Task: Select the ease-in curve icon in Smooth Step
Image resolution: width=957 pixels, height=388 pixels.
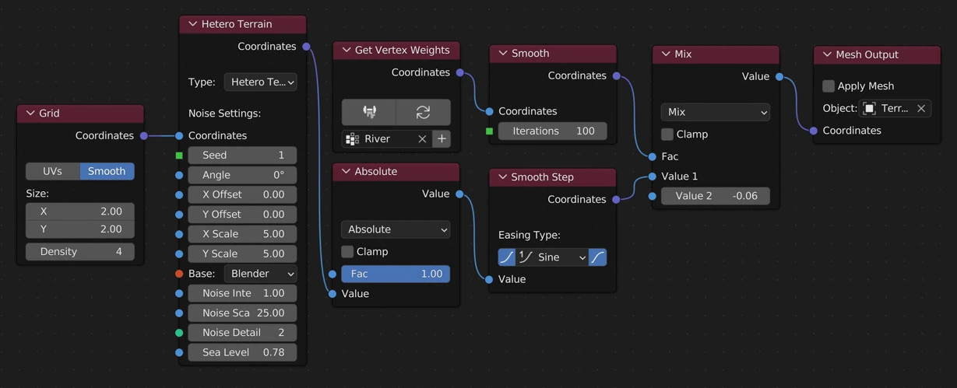Action: click(506, 257)
